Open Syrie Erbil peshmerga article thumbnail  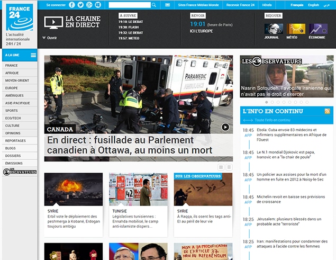(74, 189)
